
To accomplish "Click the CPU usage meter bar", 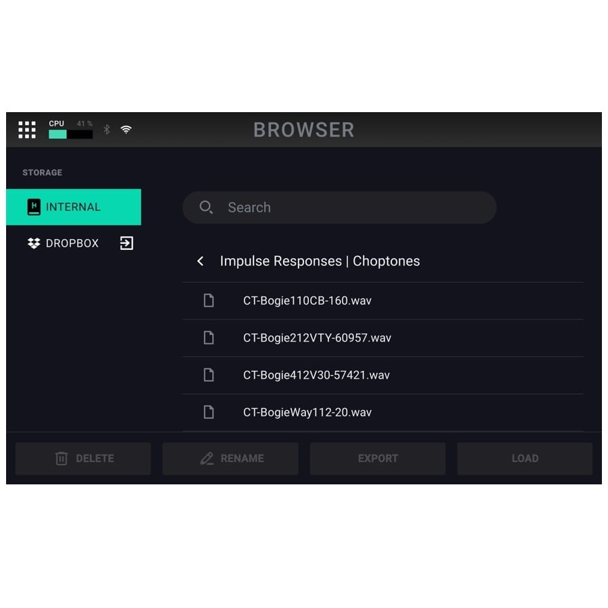I will coord(70,134).
